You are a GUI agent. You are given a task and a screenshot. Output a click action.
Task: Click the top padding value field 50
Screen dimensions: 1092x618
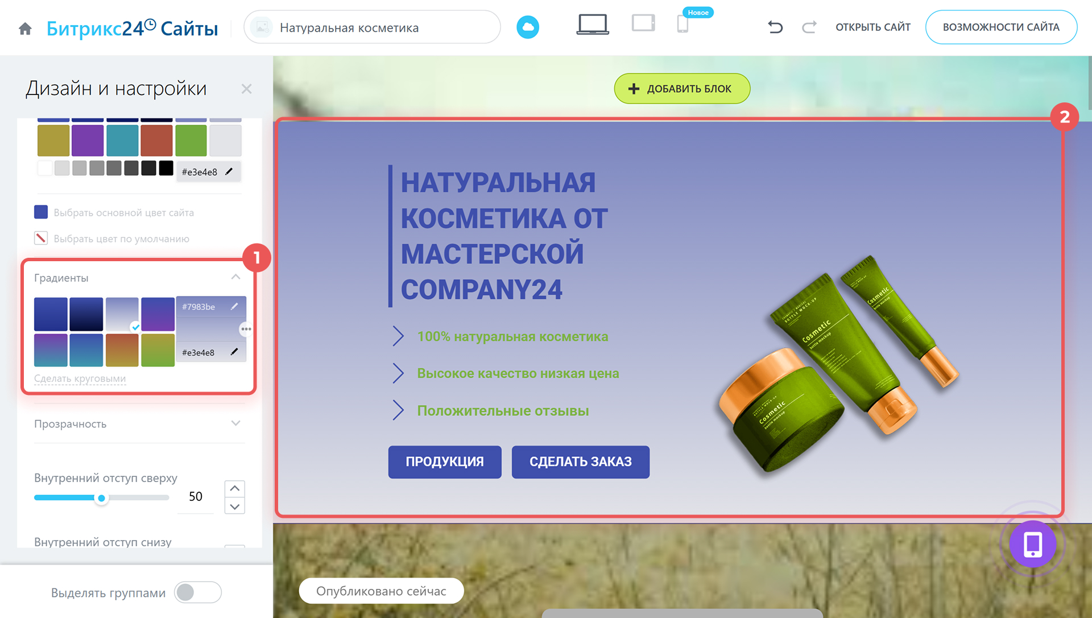click(x=196, y=497)
